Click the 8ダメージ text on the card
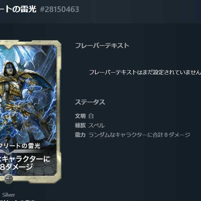This screenshot has width=201, height=201. coord(16,167)
